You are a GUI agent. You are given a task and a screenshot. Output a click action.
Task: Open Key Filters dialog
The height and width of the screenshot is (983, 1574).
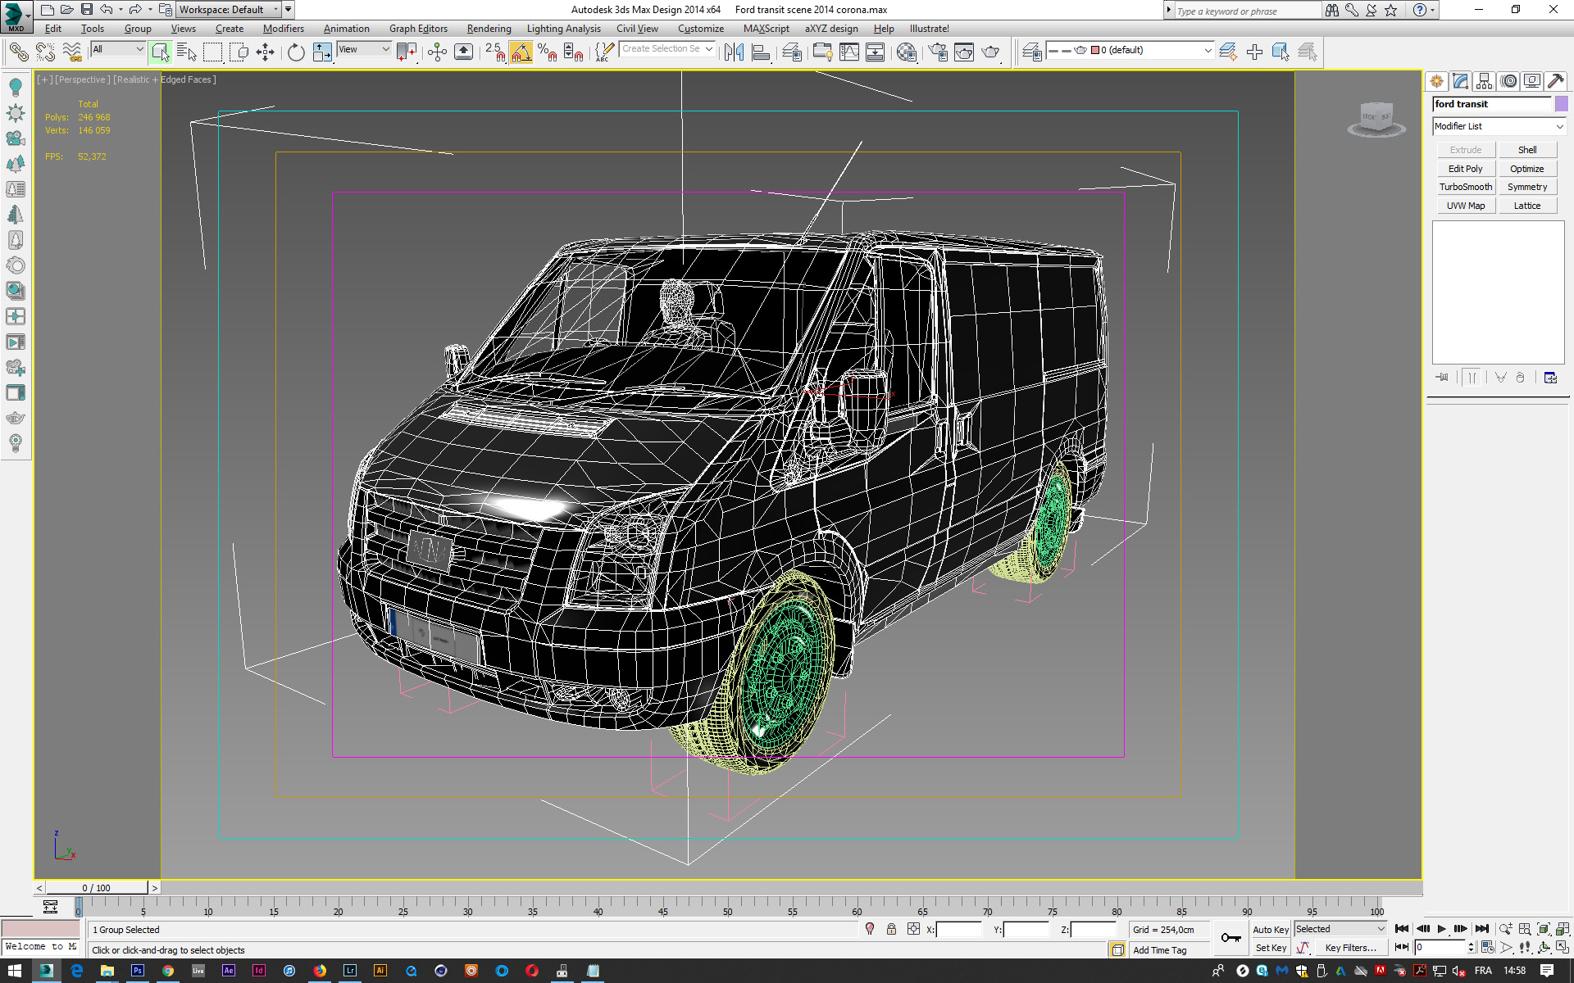(1350, 948)
